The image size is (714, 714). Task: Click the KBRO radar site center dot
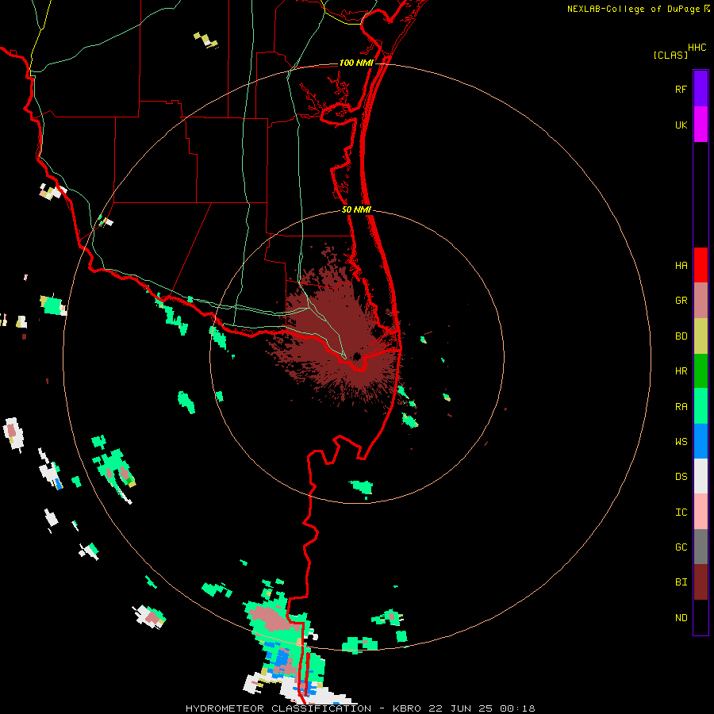(x=356, y=356)
